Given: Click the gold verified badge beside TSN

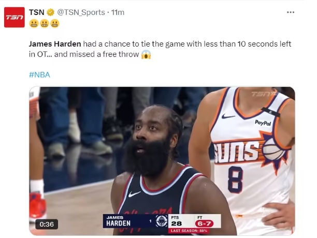Looking at the screenshot, I should click(51, 12).
